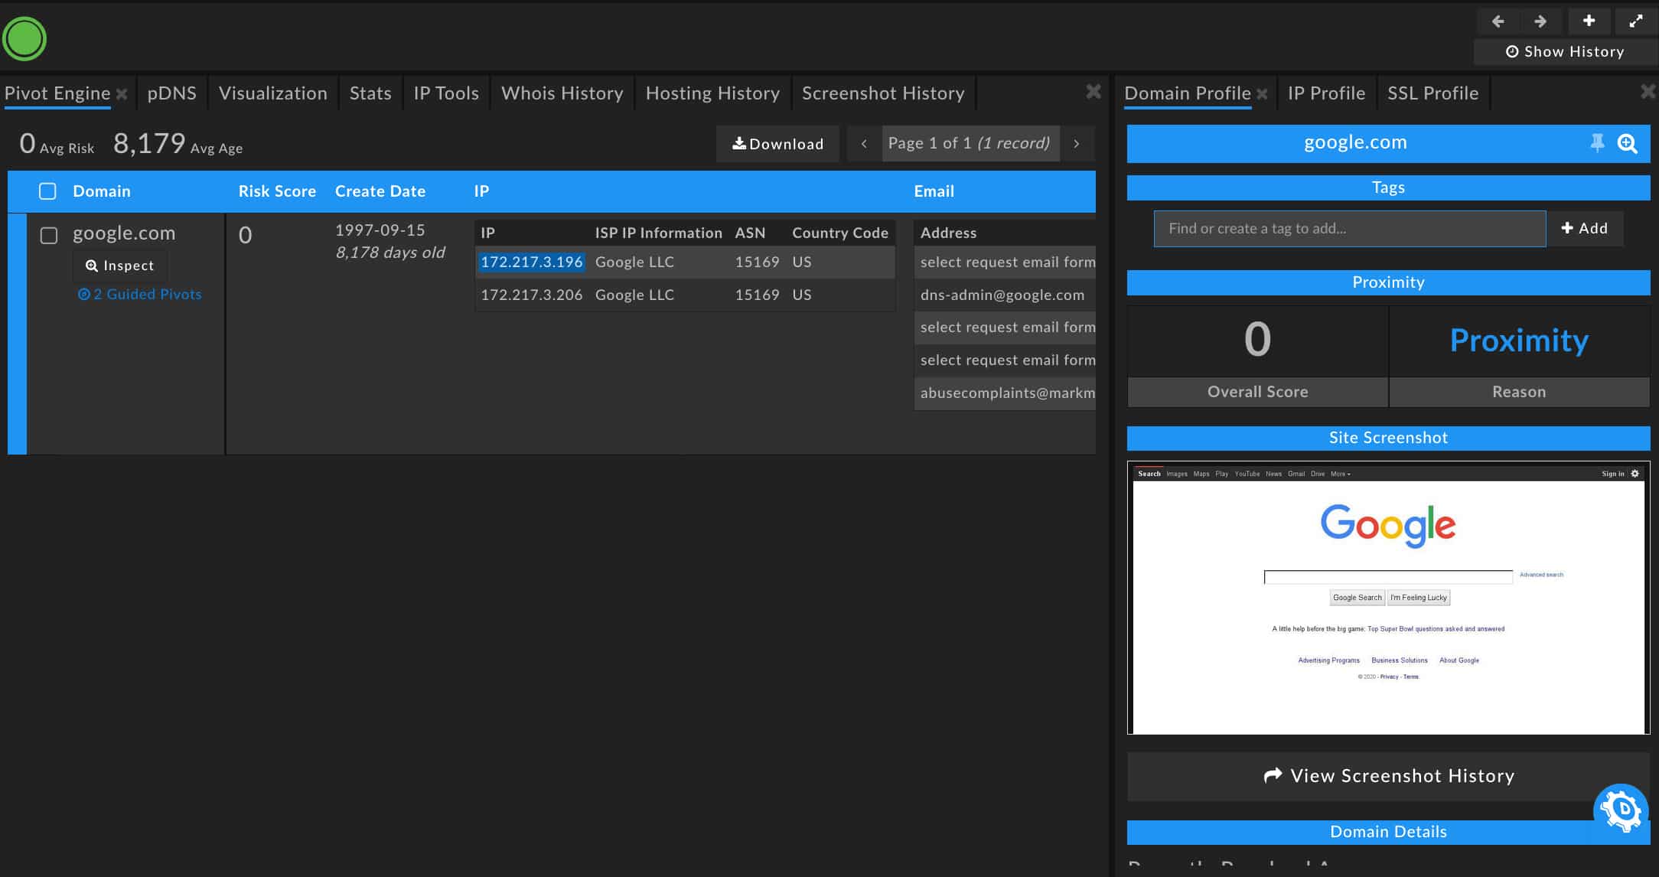This screenshot has width=1659, height=877.
Task: Expand the 2 Guided Pivots link
Action: tap(140, 295)
